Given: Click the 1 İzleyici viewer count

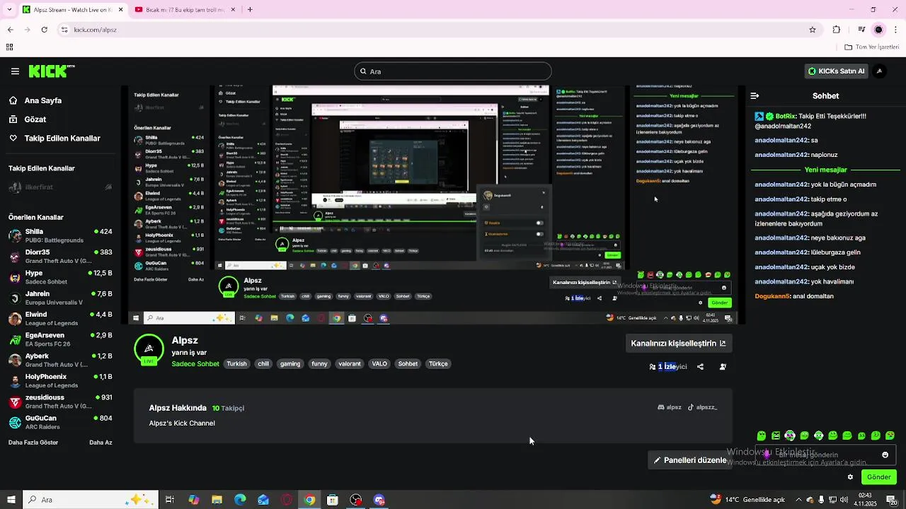Looking at the screenshot, I should coord(668,367).
